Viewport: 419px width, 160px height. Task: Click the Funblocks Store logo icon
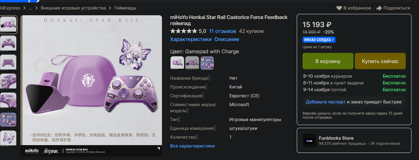[309, 140]
